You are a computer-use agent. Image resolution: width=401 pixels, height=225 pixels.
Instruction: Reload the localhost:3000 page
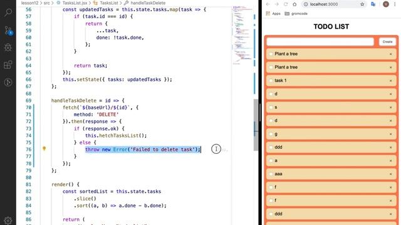(286, 4)
